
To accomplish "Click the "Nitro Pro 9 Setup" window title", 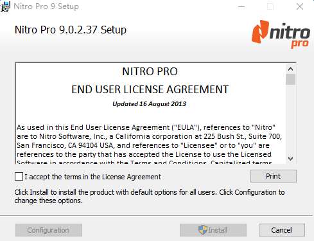I will (x=46, y=6).
